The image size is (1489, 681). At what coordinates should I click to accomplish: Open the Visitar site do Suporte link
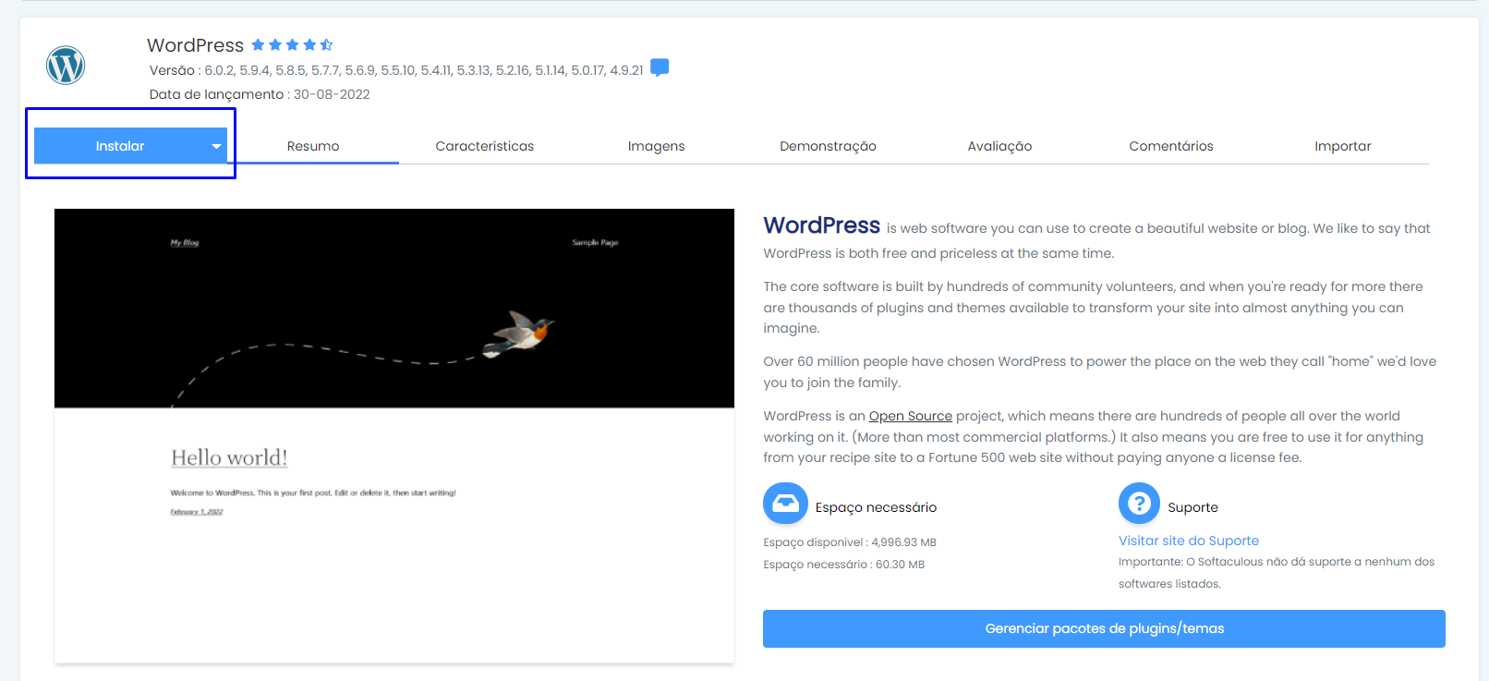point(1188,541)
